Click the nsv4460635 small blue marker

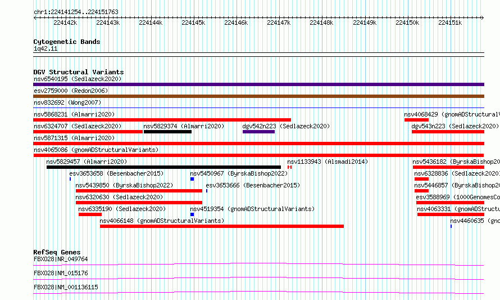point(451,226)
